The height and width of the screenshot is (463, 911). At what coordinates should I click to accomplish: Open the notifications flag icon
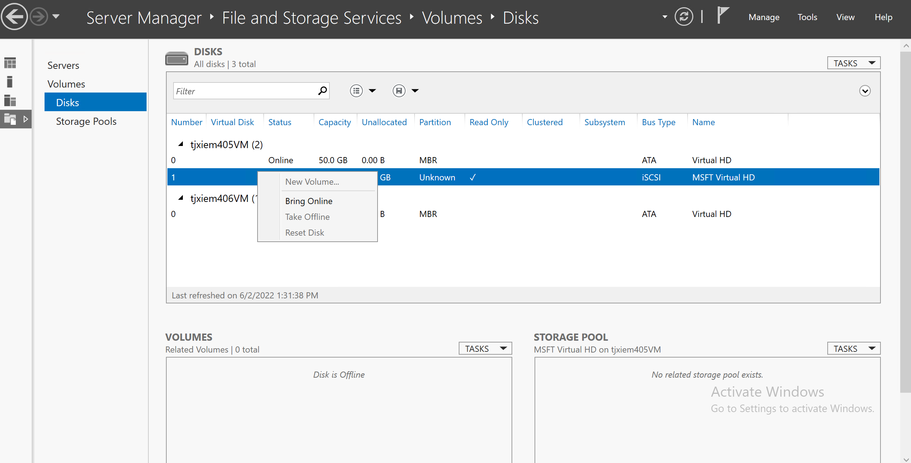[722, 16]
